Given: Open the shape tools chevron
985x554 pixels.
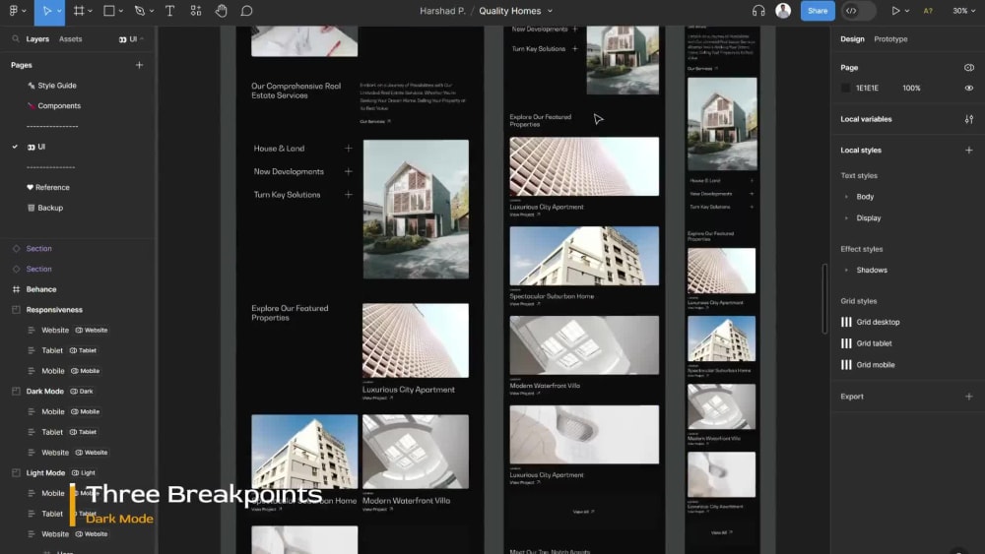Looking at the screenshot, I should [120, 11].
